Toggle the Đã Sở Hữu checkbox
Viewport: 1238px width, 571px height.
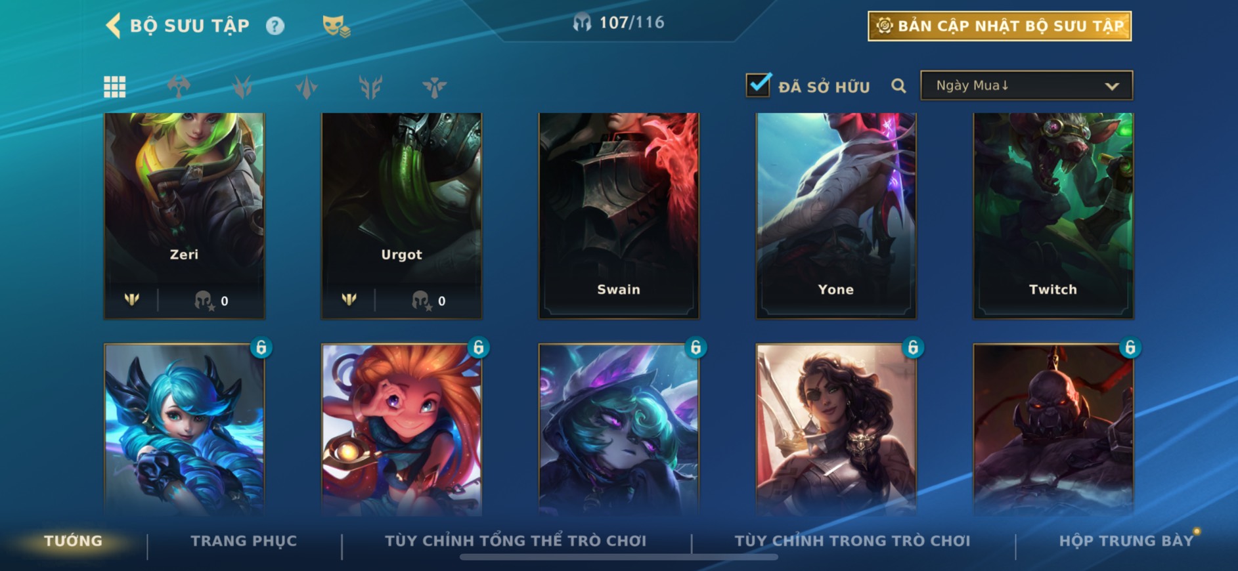(758, 85)
